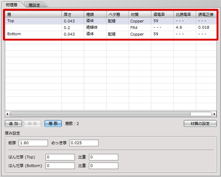This screenshot has width=221, height=177.
Task: Click the 導電率 column header
Action: (x=162, y=14)
